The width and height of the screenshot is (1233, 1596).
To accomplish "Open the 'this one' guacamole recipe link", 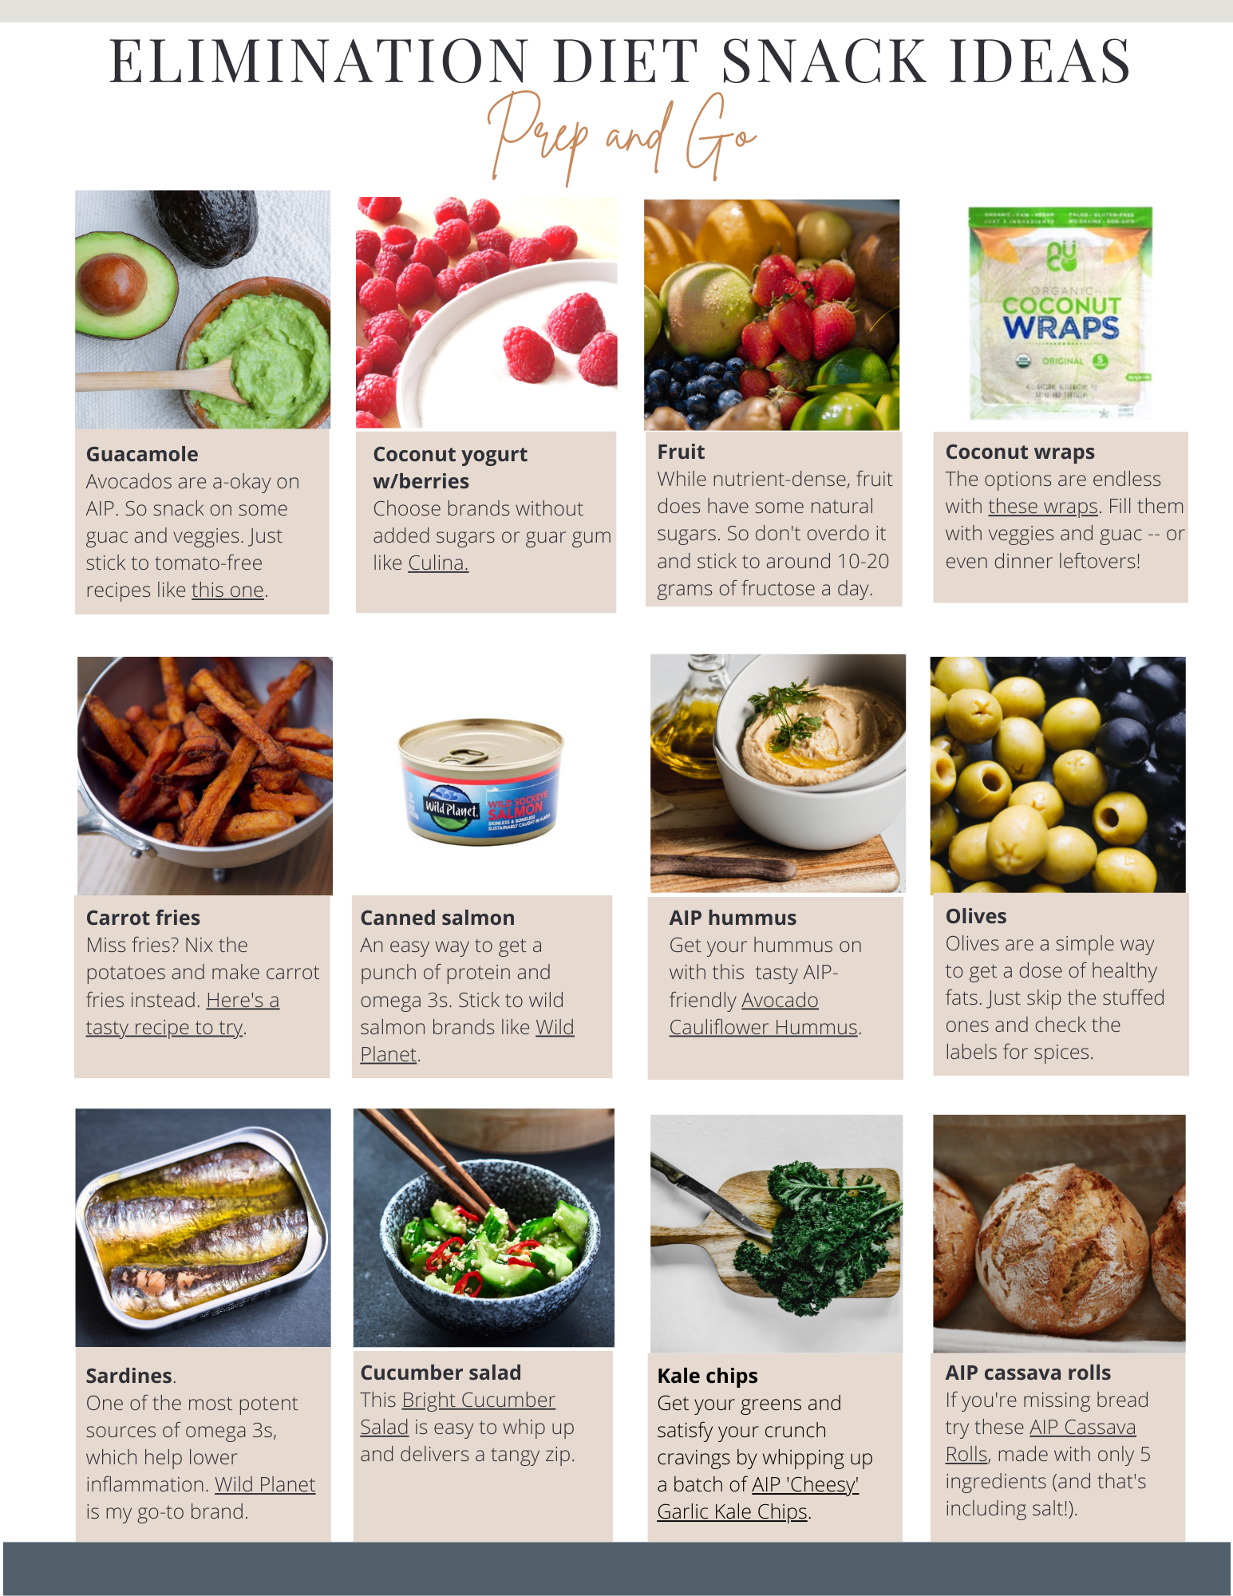I will (227, 591).
